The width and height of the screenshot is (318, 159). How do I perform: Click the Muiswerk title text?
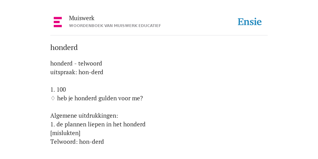(82, 18)
